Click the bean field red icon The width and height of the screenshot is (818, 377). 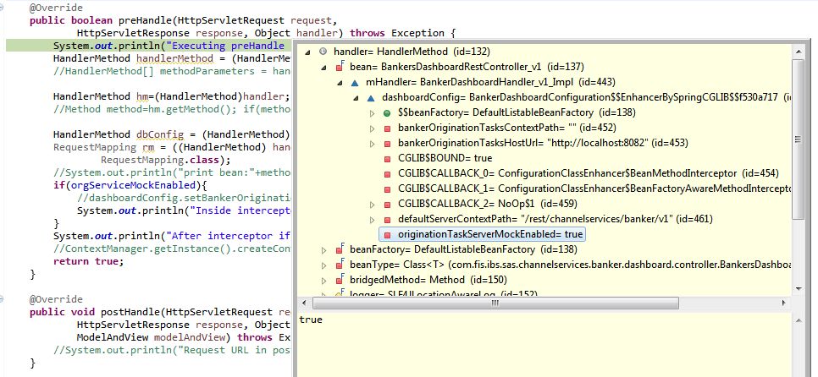pos(339,67)
